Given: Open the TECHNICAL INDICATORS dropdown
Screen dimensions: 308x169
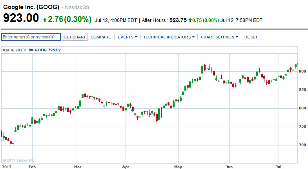Looking at the screenshot, I should 169,37.
